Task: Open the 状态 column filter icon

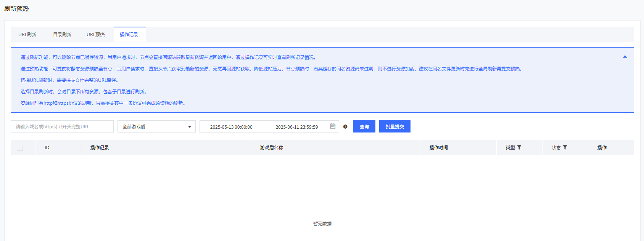Action: (565, 147)
